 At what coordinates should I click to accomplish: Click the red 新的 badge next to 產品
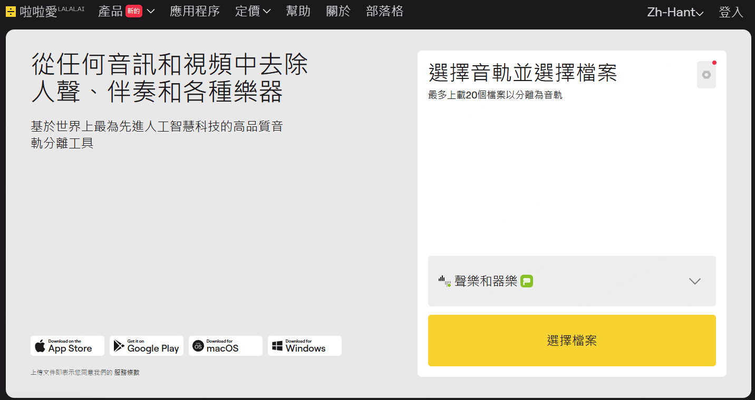tap(134, 11)
